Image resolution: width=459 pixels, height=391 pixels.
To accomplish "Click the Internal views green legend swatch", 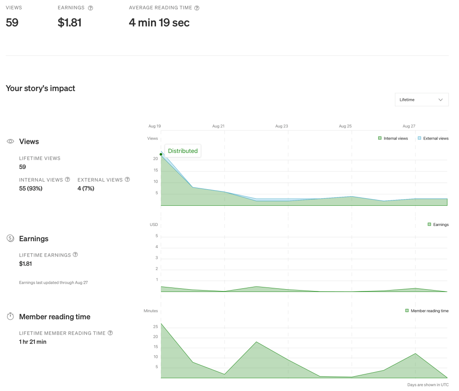I will 380,139.
